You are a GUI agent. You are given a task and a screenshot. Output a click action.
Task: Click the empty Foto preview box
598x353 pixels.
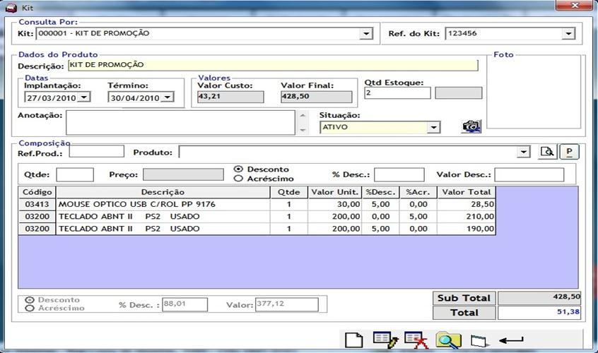point(534,92)
